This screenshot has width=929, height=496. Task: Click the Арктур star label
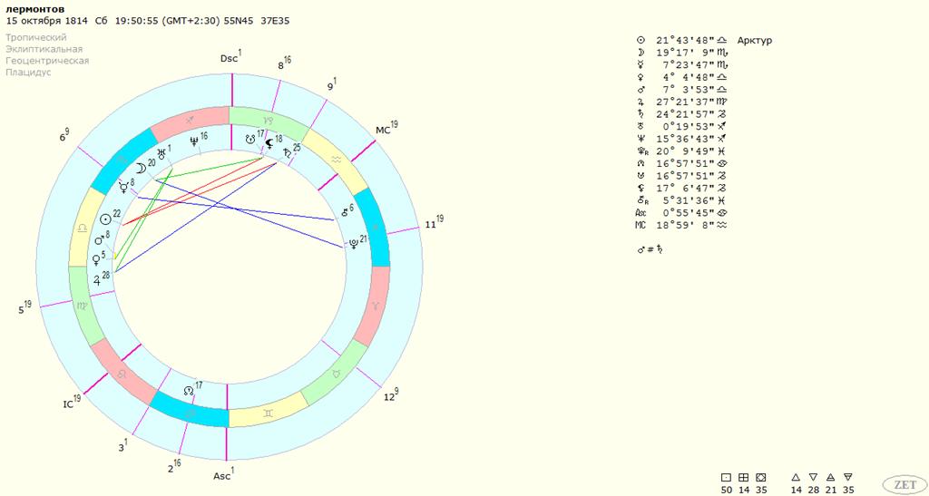point(755,41)
